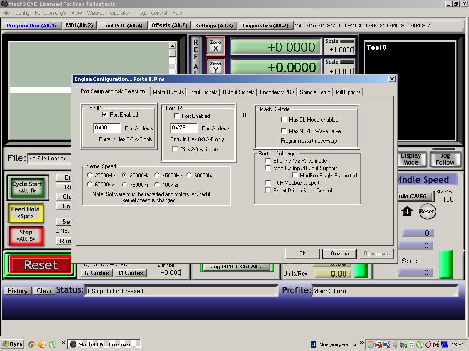Viewport: 469px width, 351px height.
Task: Click the big red Reset button
Action: pos(41,265)
